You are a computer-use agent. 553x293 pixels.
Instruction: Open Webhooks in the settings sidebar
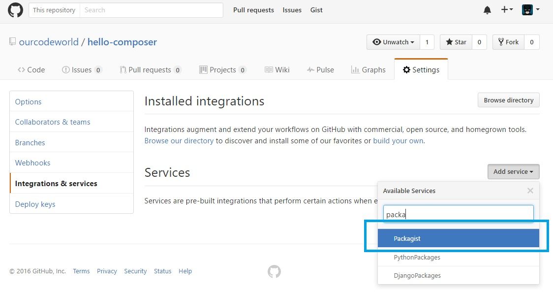pyautogui.click(x=32, y=163)
